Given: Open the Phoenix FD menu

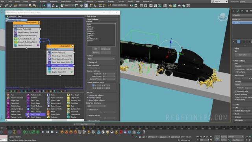Looking at the screenshot, I should point(147,2).
